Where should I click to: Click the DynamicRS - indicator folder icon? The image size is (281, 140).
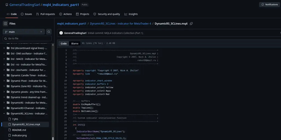click(x=8, y=103)
